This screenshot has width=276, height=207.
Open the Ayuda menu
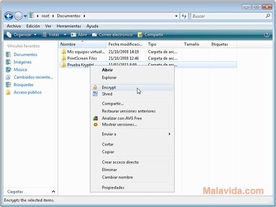pyautogui.click(x=92, y=26)
